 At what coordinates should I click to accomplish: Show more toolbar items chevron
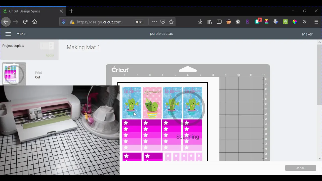(x=304, y=22)
